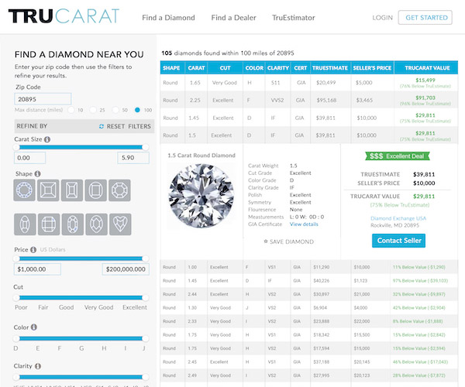
Task: Open Carat Size info icon
Action: [47, 139]
